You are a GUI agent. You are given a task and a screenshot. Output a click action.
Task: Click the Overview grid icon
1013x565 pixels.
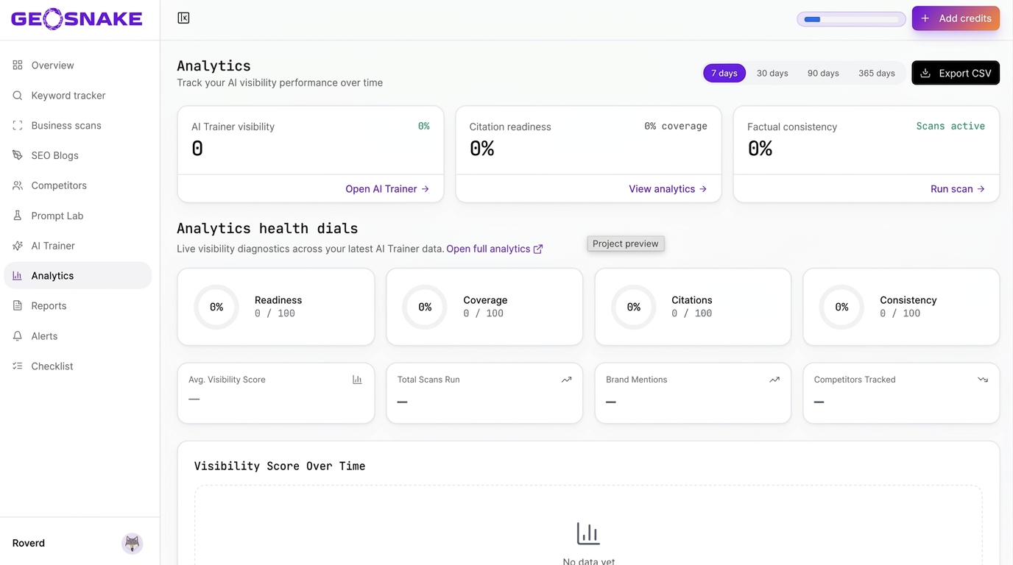tap(18, 65)
